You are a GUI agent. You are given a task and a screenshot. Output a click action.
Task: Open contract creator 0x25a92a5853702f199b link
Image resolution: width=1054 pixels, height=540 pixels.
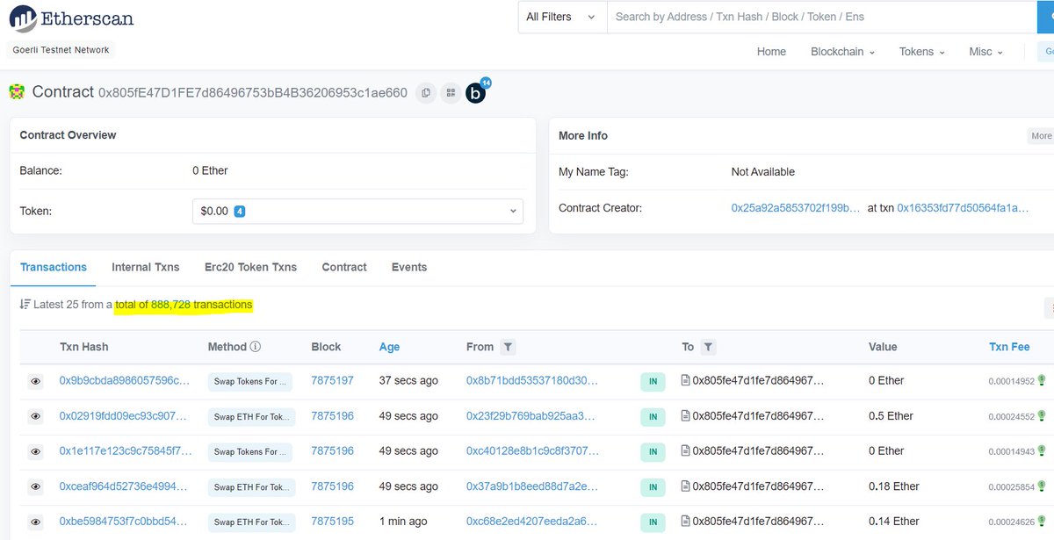(796, 208)
